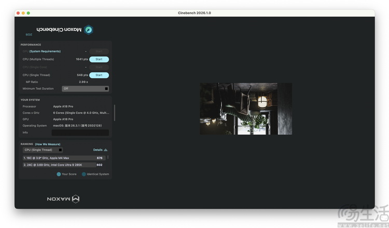Click the Maxon Cinebench logo icon
The width and height of the screenshot is (389, 228).
[x=89, y=30]
